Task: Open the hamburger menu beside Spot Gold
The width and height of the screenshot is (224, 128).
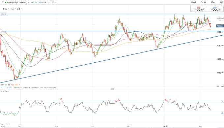Action: click(x=3, y=2)
